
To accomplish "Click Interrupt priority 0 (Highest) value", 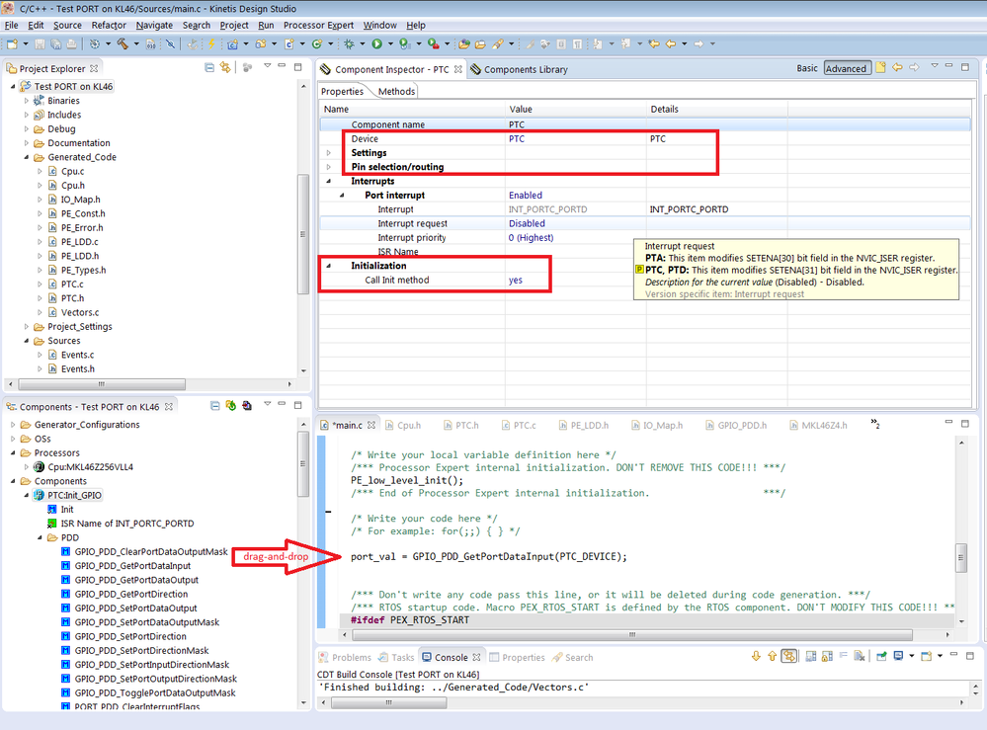I will click(531, 237).
